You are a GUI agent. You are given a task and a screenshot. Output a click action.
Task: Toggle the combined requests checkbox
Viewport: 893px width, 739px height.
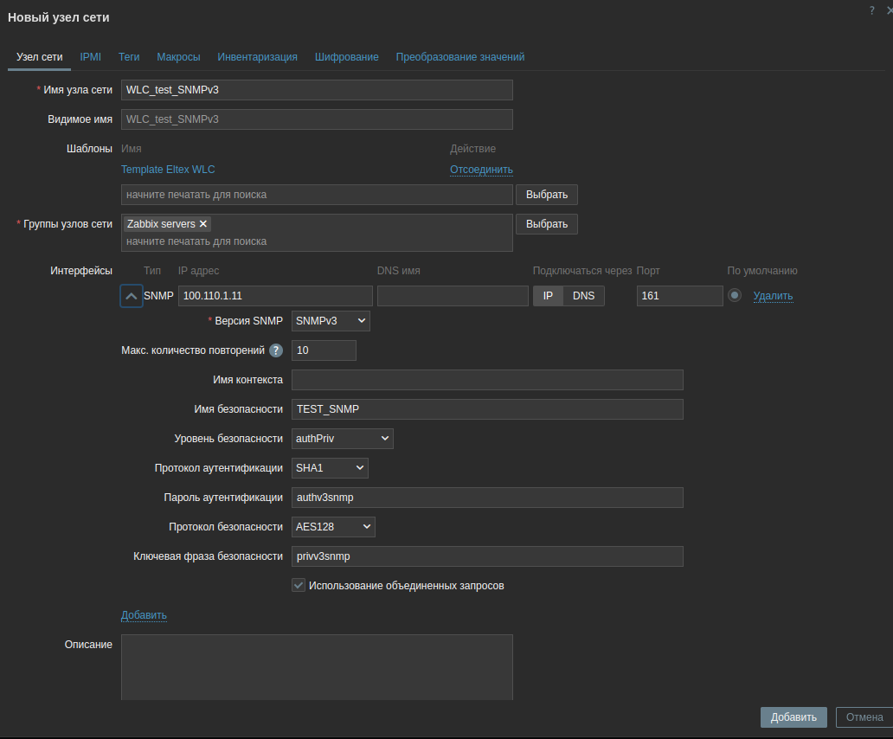click(299, 586)
